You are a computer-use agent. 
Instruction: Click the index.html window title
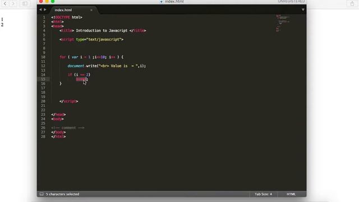[174, 2]
